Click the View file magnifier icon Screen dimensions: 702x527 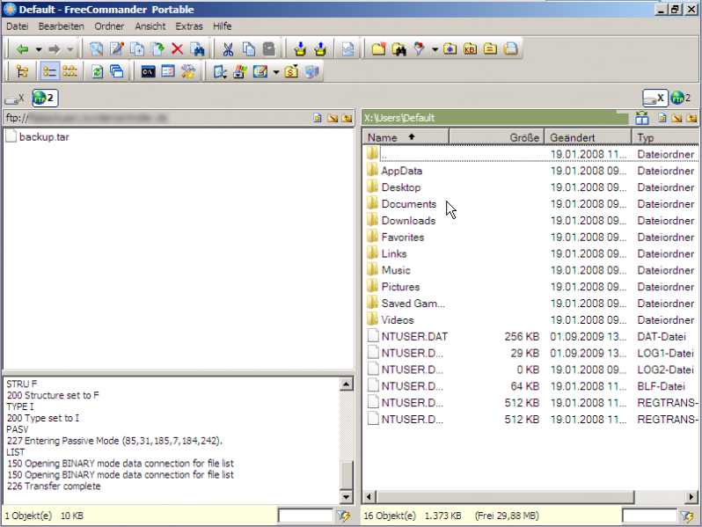coord(96,48)
